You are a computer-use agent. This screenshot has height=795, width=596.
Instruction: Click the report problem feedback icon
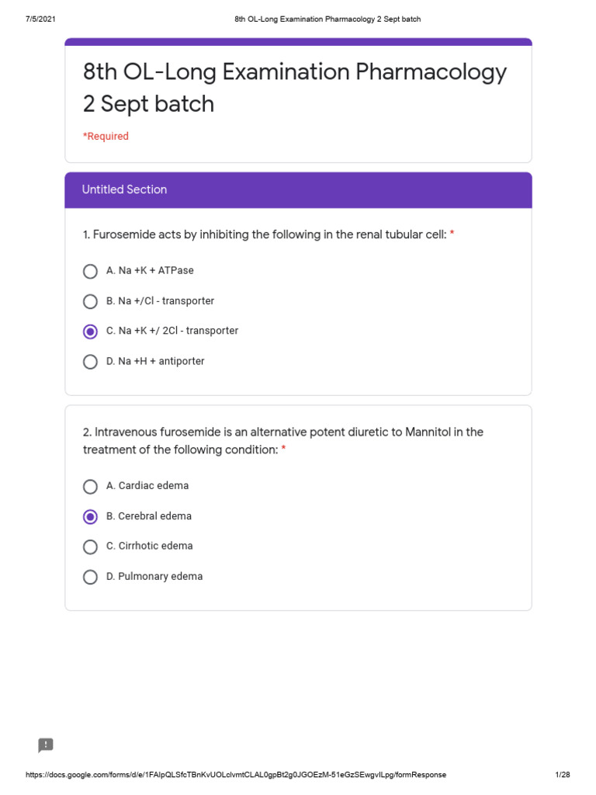pos(46,745)
